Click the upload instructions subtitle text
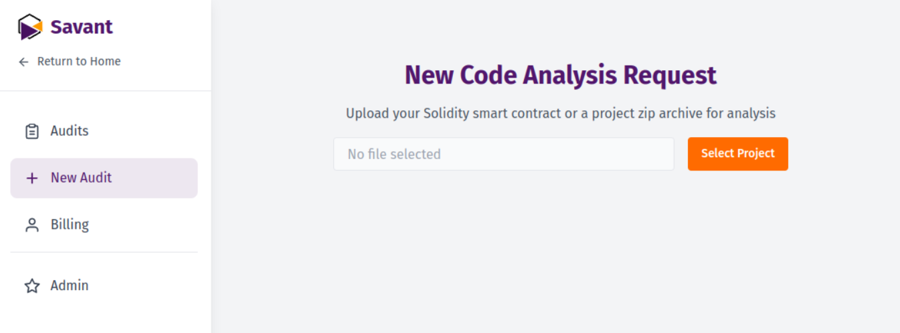Viewport: 900px width, 333px height. pos(560,114)
